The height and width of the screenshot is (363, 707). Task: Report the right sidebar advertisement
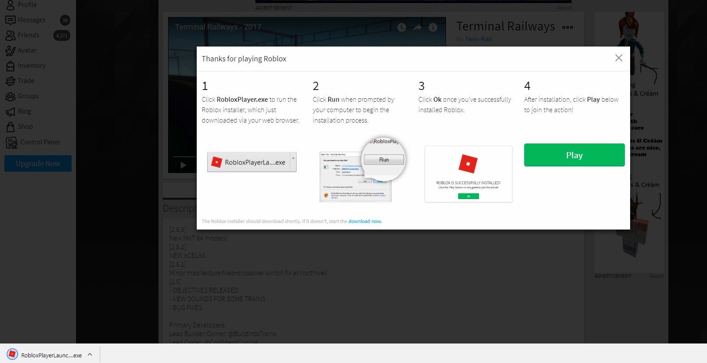coord(656,276)
